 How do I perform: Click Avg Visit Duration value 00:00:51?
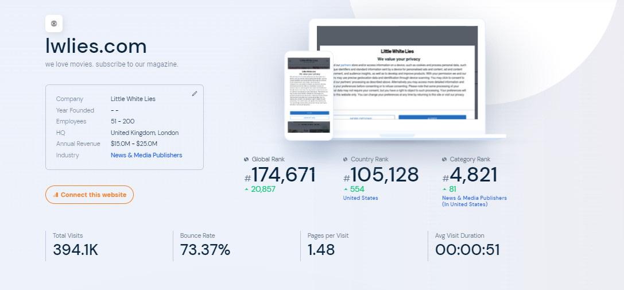(467, 250)
